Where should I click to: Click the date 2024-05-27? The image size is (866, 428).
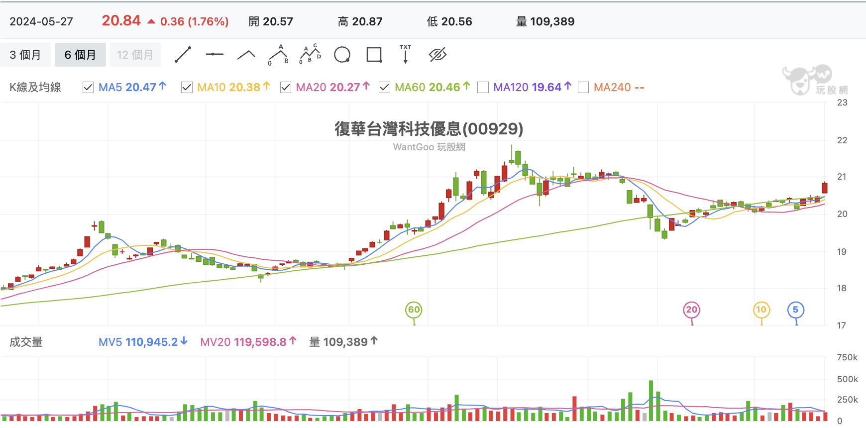click(41, 21)
